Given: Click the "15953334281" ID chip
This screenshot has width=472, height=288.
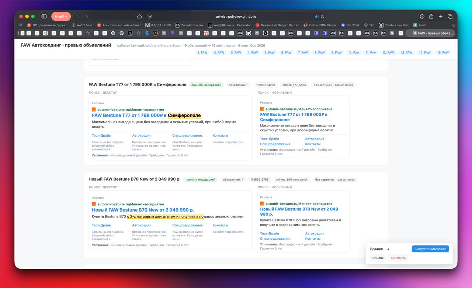Looking at the screenshot, I should [265, 85].
